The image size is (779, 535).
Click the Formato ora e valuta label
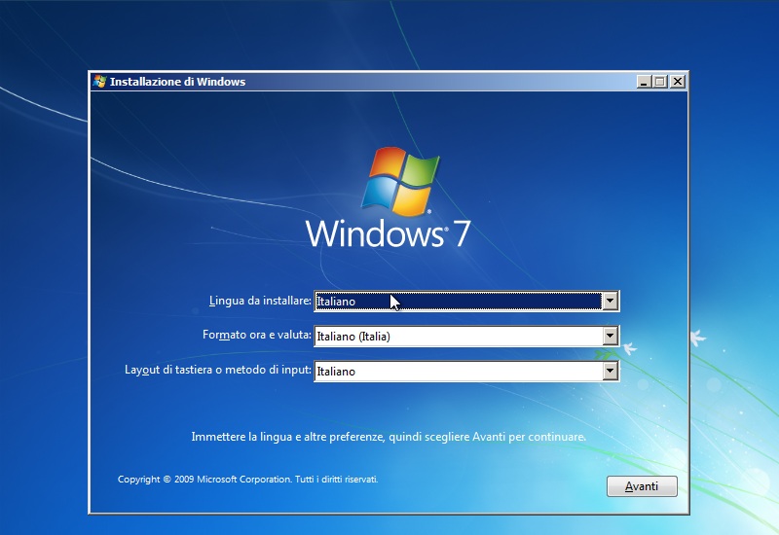tap(257, 335)
